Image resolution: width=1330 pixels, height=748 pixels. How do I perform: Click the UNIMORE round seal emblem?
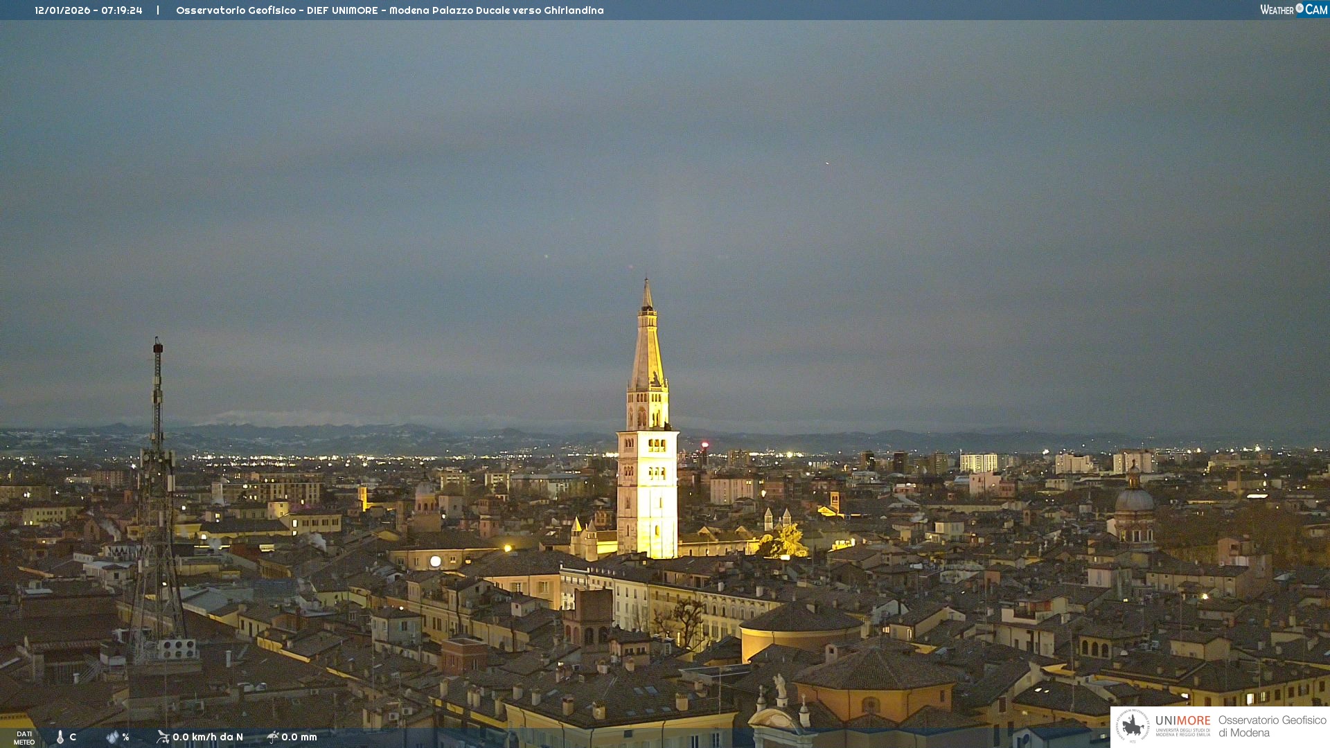[1133, 726]
